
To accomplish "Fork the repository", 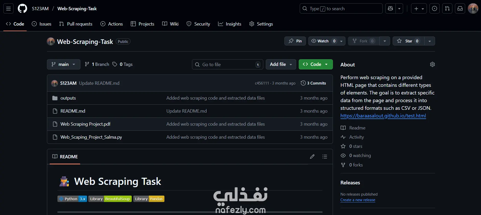I will point(364,41).
